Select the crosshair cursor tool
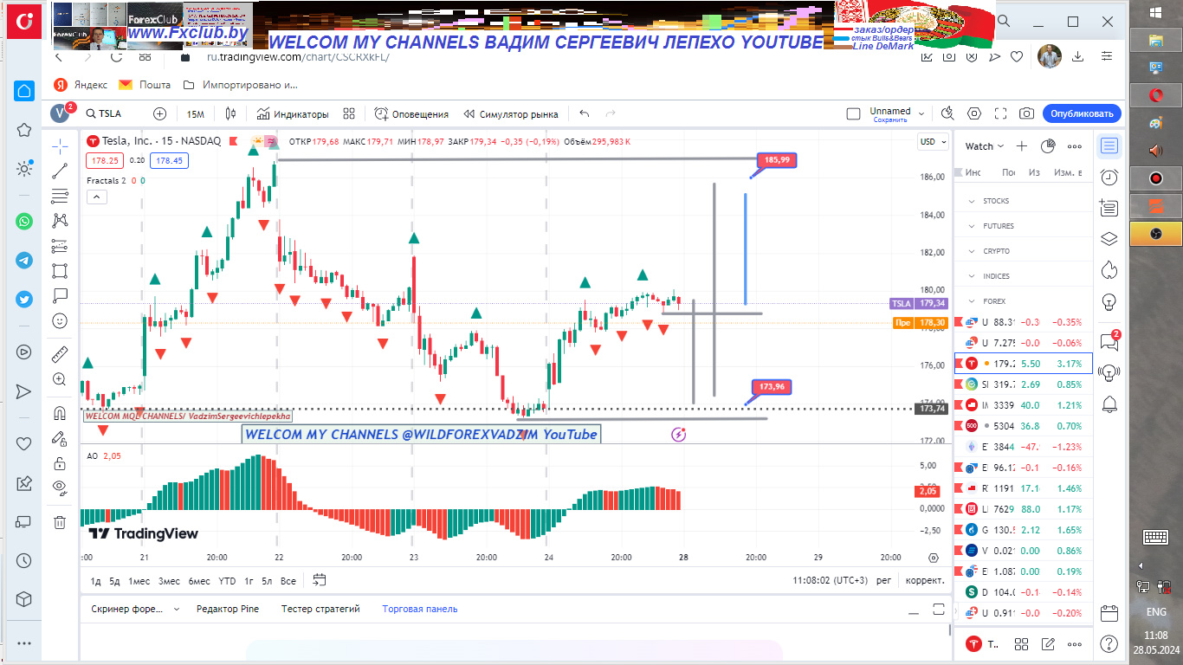The image size is (1183, 665). pos(60,145)
